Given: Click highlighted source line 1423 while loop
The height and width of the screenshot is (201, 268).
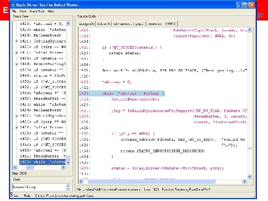Looking at the screenshot, I should [122, 93].
